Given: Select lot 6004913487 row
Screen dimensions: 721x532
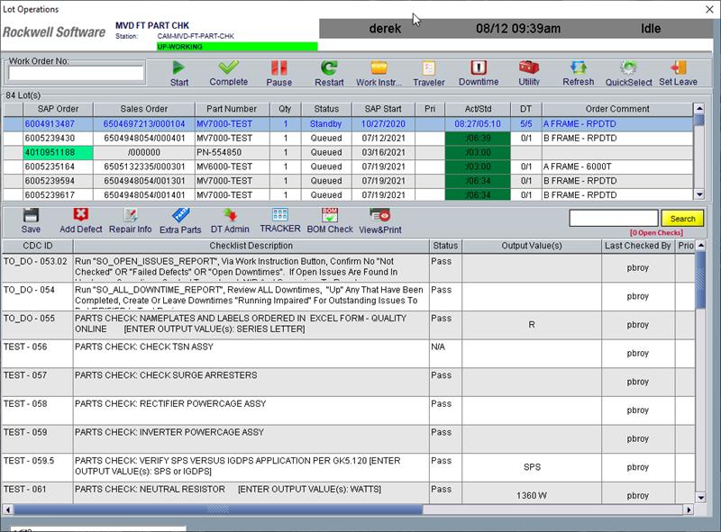Looking at the screenshot, I should 348,123.
